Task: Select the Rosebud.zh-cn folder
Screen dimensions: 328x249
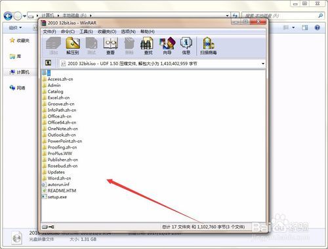Action: [x=60, y=166]
